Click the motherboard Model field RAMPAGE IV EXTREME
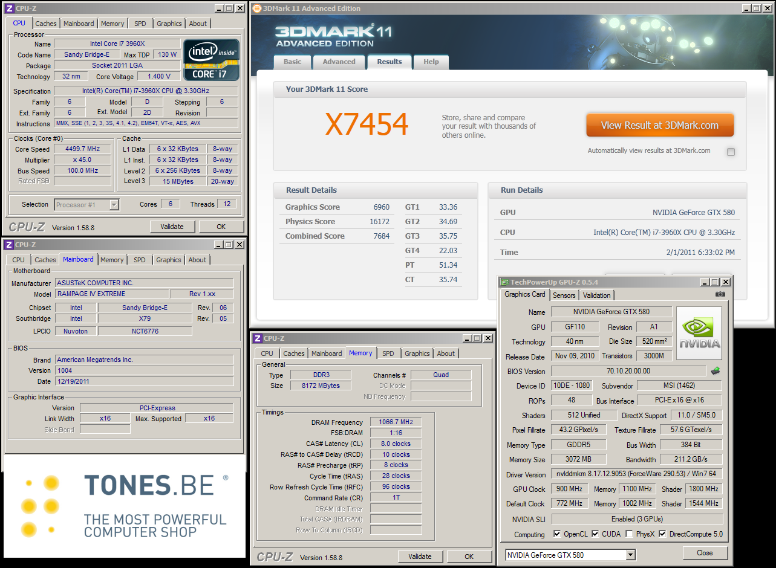The width and height of the screenshot is (776, 568). pos(111,294)
